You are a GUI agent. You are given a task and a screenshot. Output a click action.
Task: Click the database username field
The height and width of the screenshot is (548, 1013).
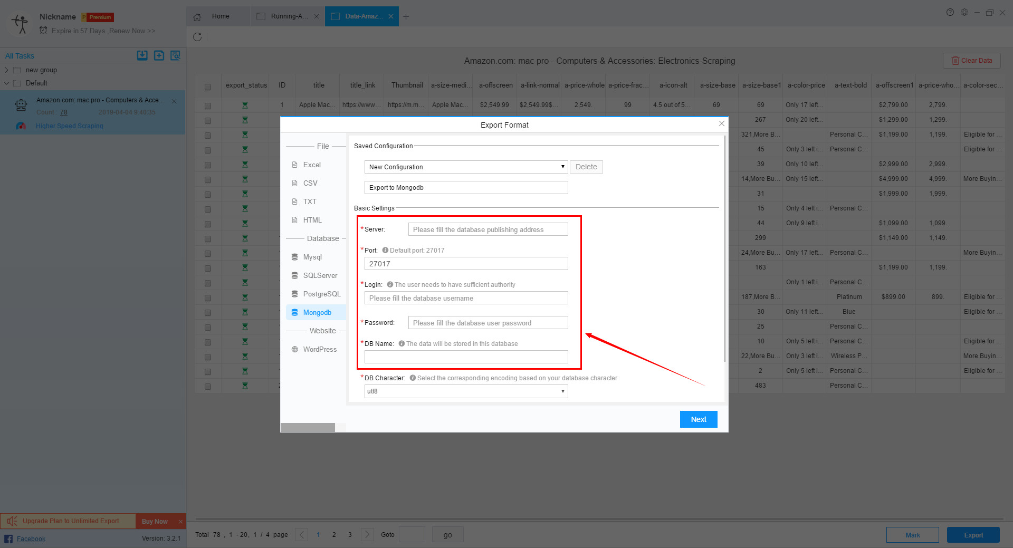point(466,299)
